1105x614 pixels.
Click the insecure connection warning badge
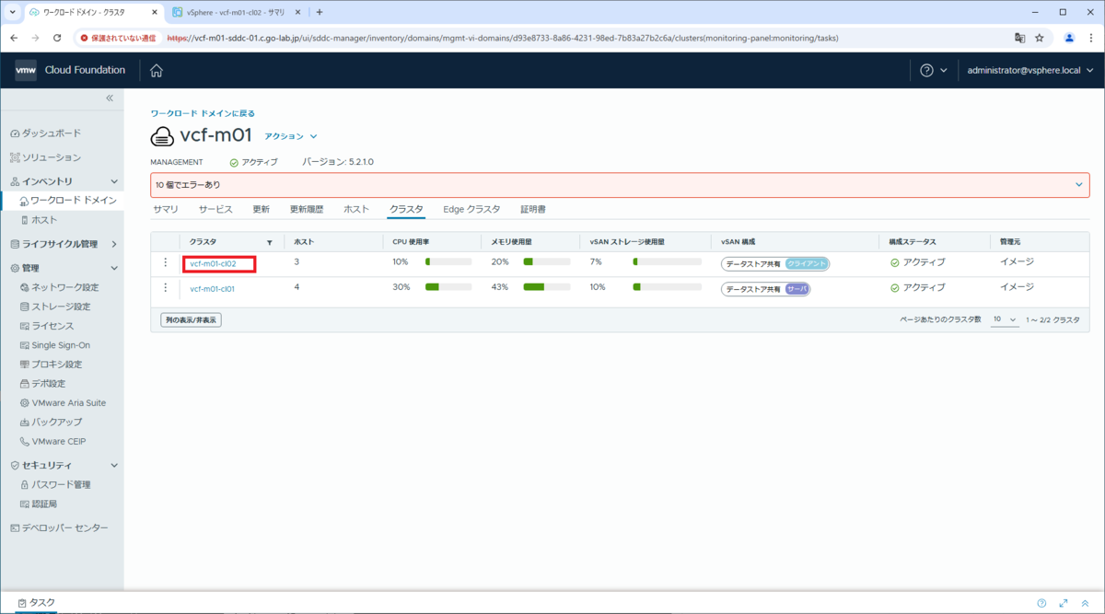point(117,38)
